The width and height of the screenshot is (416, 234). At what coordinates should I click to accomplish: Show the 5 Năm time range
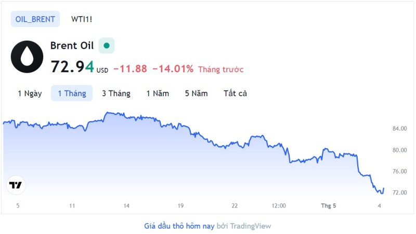[x=197, y=94]
